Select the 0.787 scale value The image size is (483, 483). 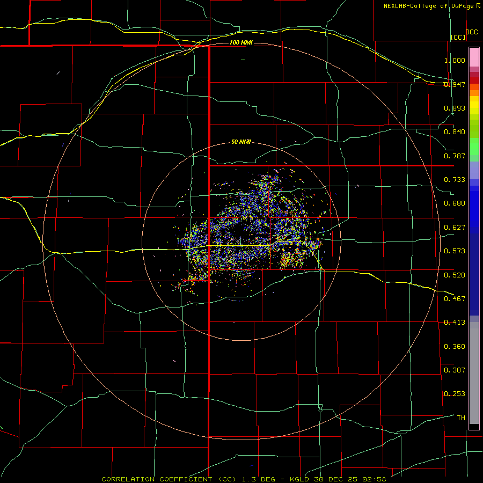pyautogui.click(x=455, y=156)
